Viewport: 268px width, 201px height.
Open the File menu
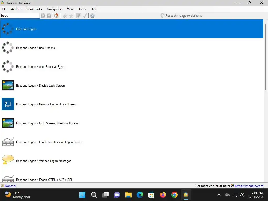point(4,9)
